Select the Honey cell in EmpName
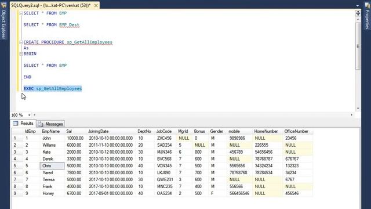The width and height of the screenshot is (371, 209). 52,193
